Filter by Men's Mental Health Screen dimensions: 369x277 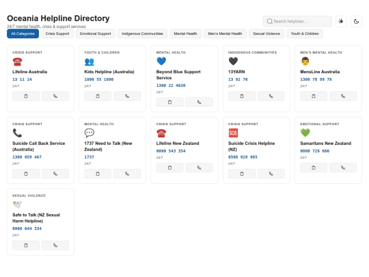(225, 34)
